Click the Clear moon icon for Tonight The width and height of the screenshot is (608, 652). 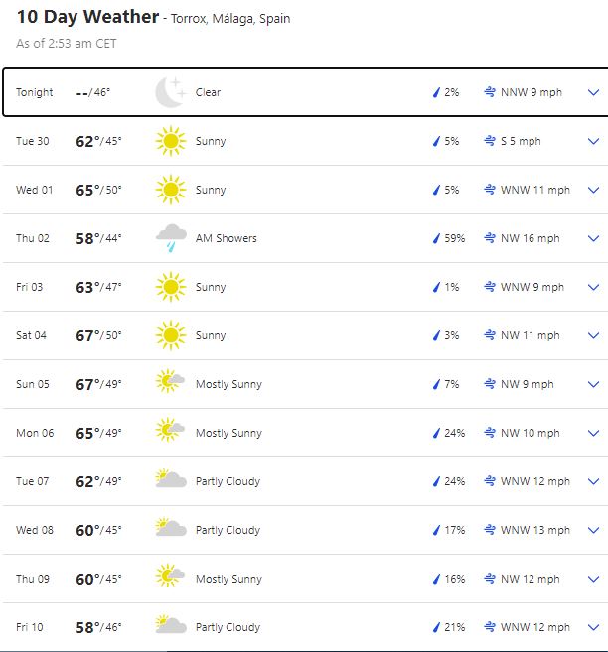click(171, 92)
